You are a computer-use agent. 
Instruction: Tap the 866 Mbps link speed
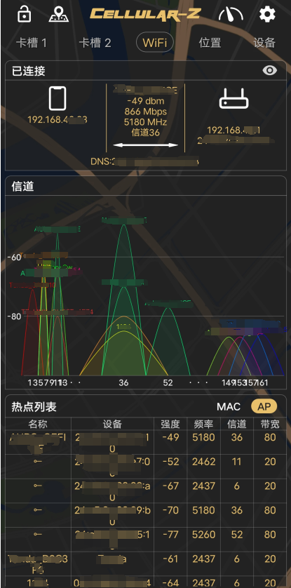coord(146,112)
